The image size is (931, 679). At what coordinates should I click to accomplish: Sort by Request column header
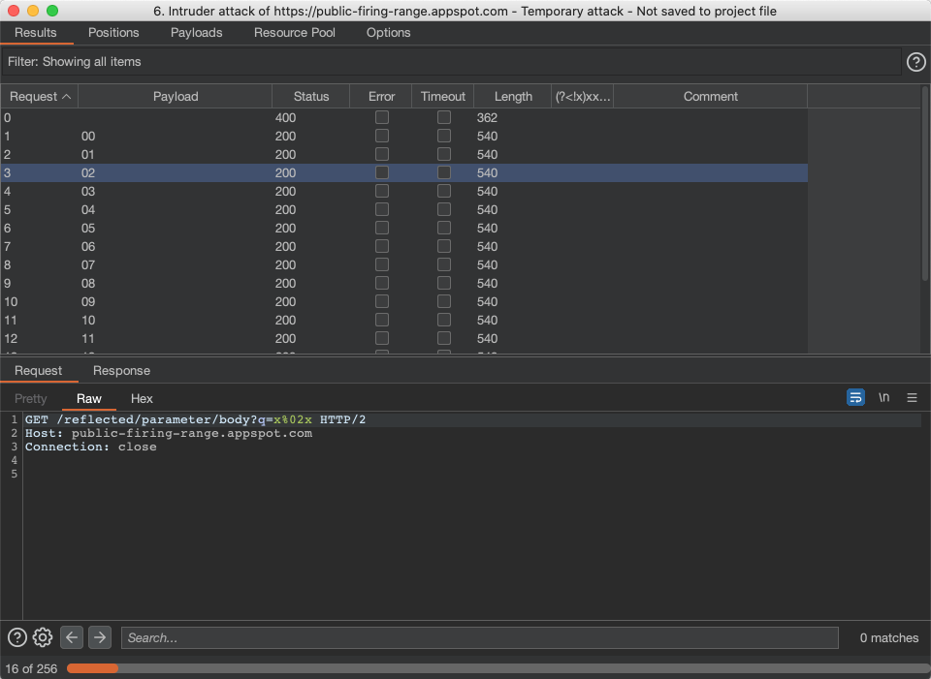40,97
